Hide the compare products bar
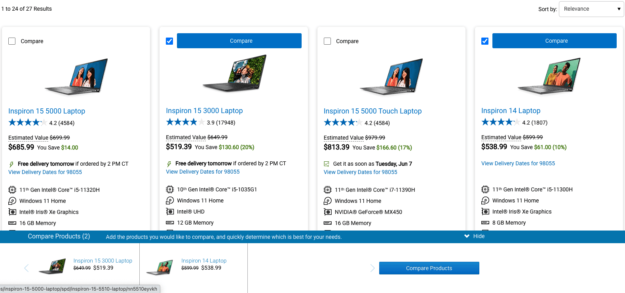Viewport: 625px width, 293px height. tap(475, 236)
